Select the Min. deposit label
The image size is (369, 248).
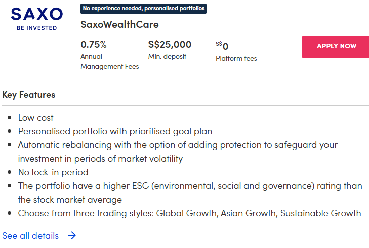tap(167, 56)
